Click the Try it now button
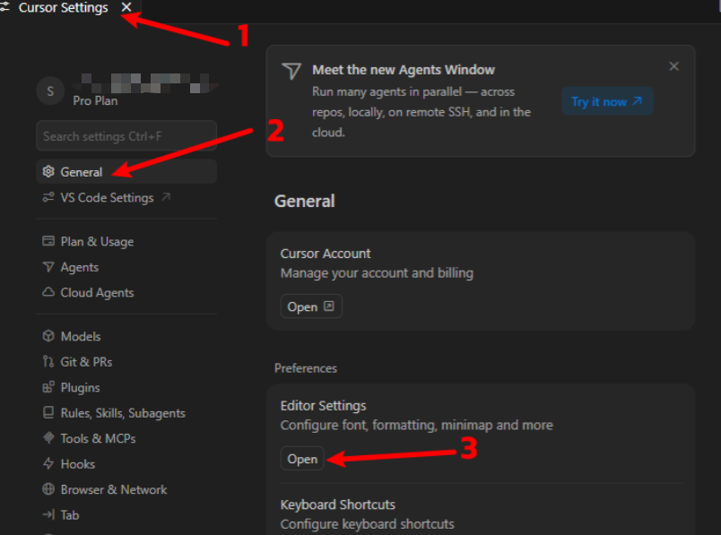721x535 pixels. (607, 101)
